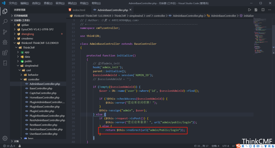The width and height of the screenshot is (275, 148).
Task: Expand the behavior folder
Action: pos(38,75)
